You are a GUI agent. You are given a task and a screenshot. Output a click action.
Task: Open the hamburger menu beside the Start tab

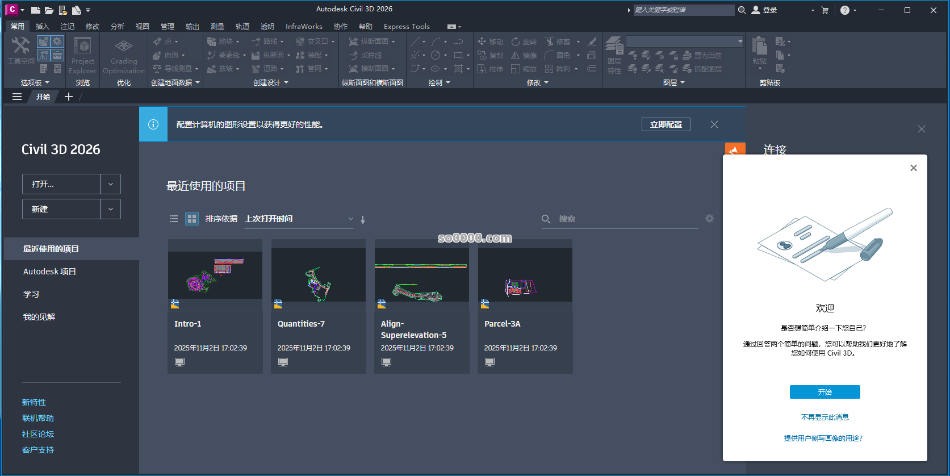17,97
